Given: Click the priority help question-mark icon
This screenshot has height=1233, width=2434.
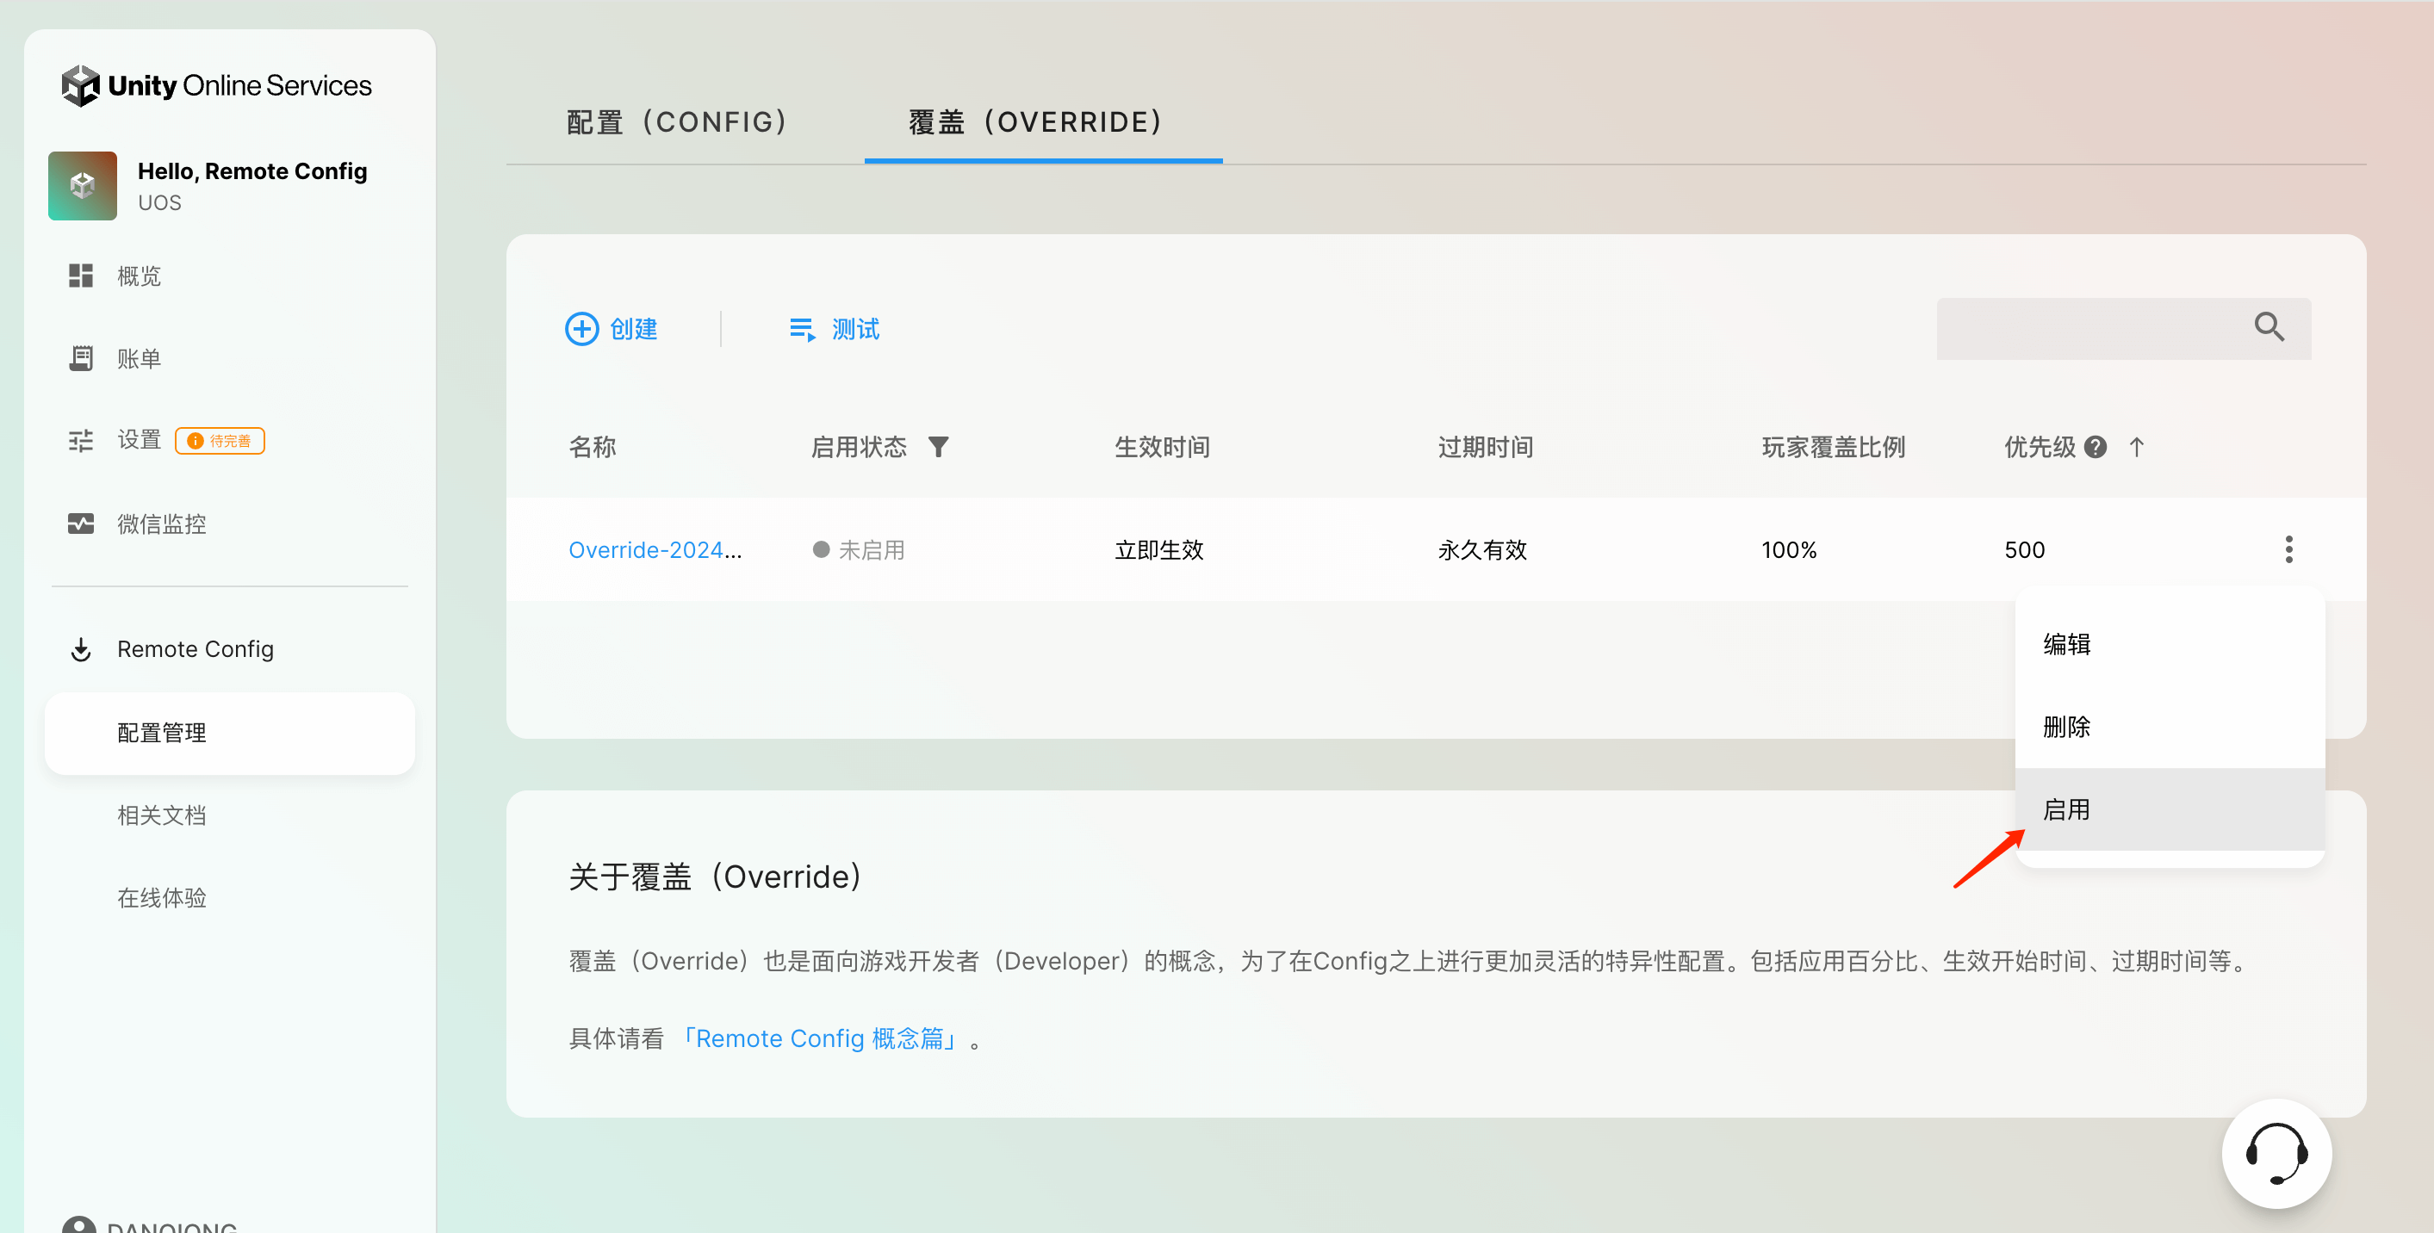Looking at the screenshot, I should click(2095, 447).
